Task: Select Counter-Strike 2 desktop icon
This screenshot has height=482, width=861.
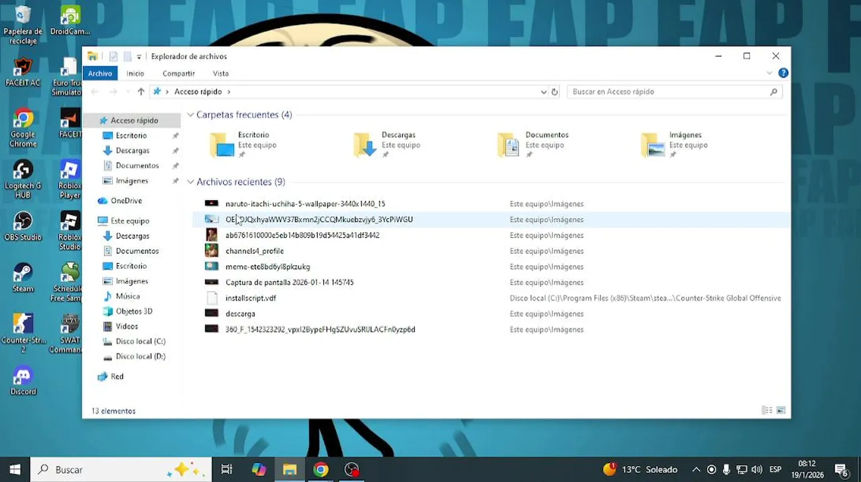Action: pos(23,333)
